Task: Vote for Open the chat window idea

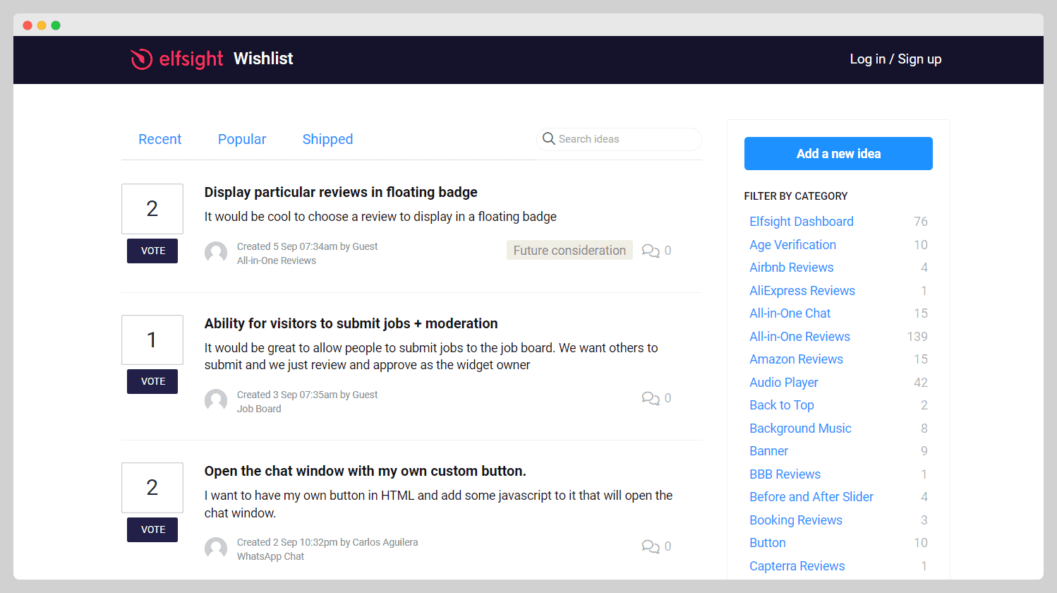Action: 152,529
